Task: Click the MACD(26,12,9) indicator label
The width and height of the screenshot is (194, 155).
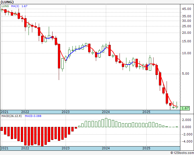Action: click(11, 116)
